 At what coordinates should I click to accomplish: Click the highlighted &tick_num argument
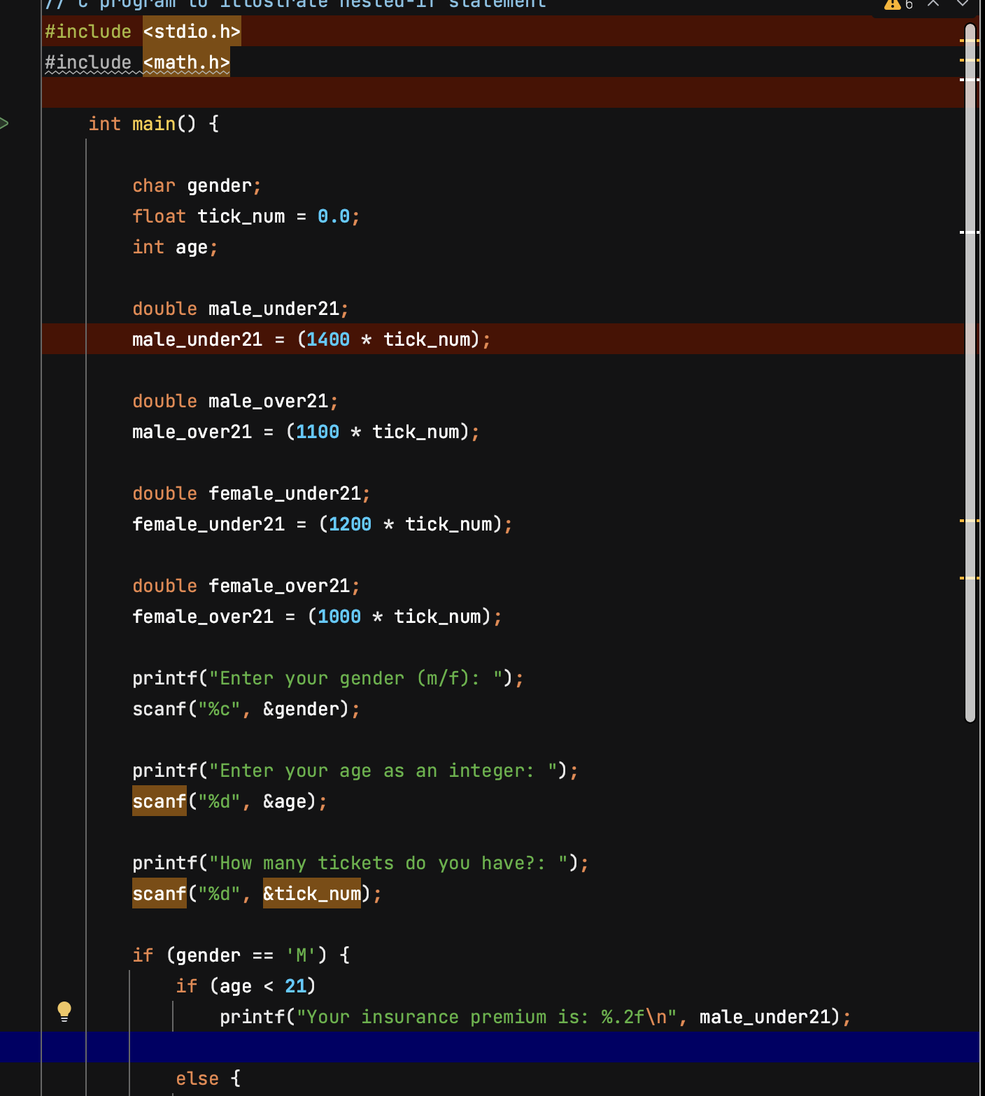pyautogui.click(x=312, y=894)
